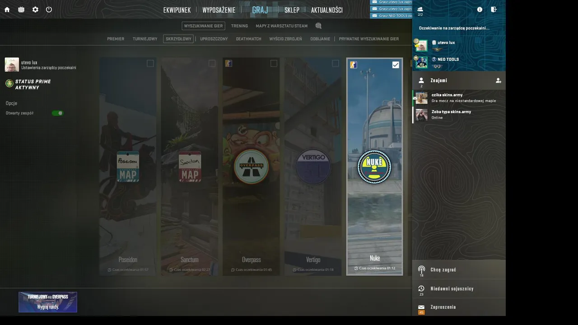Open the watch/TV icon next to home
578x325 pixels.
point(21,9)
